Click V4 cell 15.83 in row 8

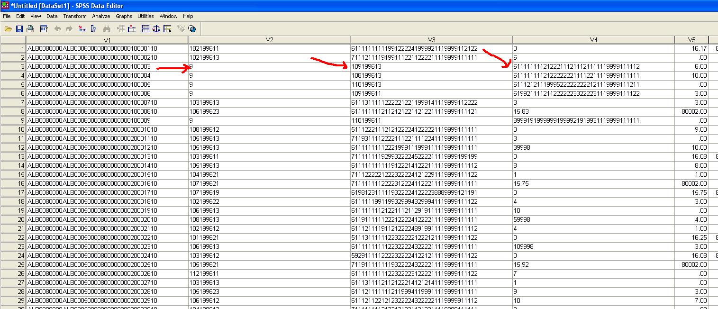[593, 112]
